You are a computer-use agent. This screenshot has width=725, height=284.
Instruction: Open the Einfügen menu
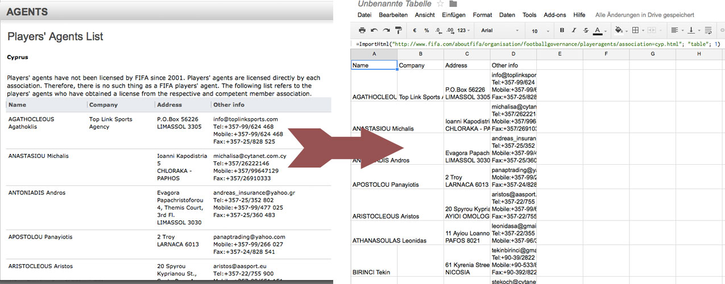pos(454,15)
